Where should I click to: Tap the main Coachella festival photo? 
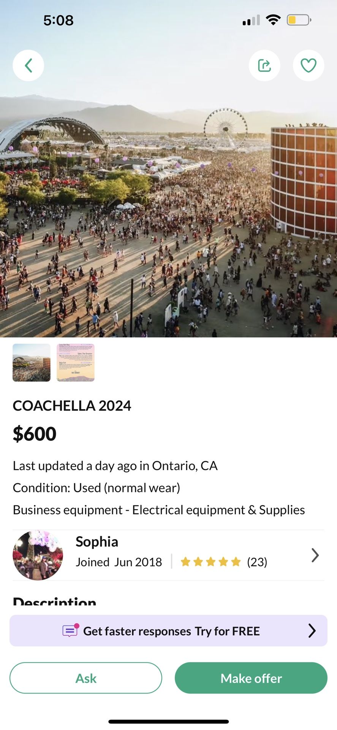[168, 213]
